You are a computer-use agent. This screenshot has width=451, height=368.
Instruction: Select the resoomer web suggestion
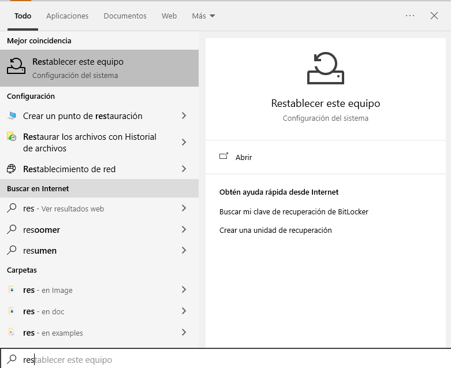coord(99,229)
